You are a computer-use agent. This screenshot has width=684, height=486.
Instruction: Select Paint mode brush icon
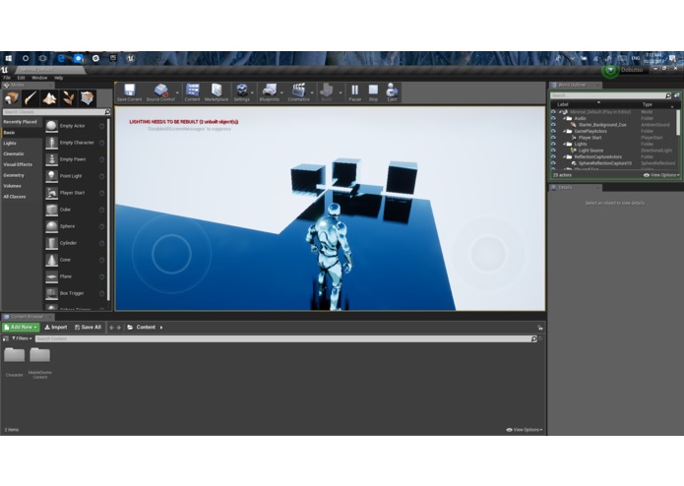tap(31, 98)
